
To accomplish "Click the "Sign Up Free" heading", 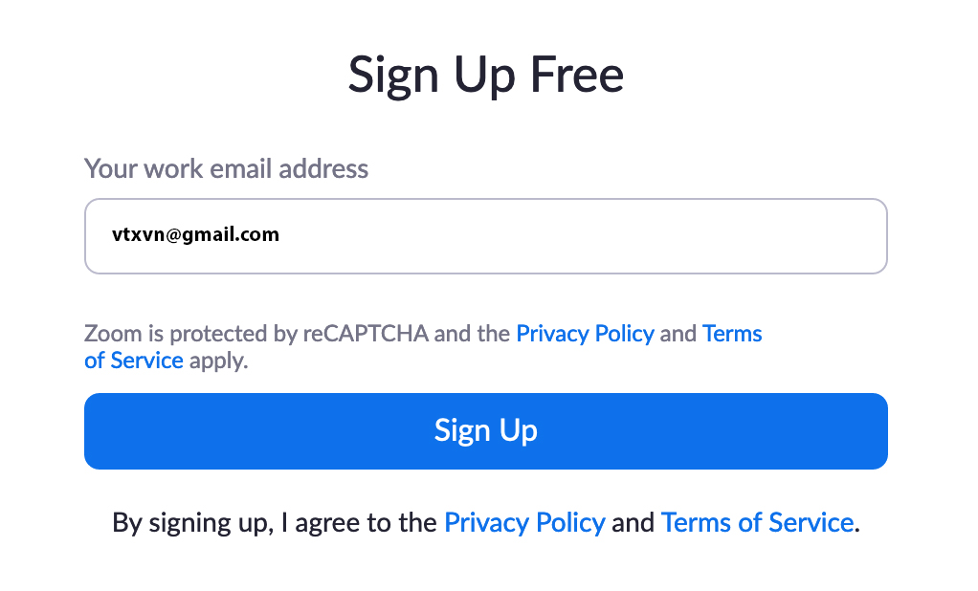I will [x=485, y=76].
